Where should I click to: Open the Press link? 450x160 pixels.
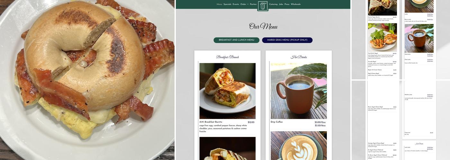pyautogui.click(x=287, y=4)
